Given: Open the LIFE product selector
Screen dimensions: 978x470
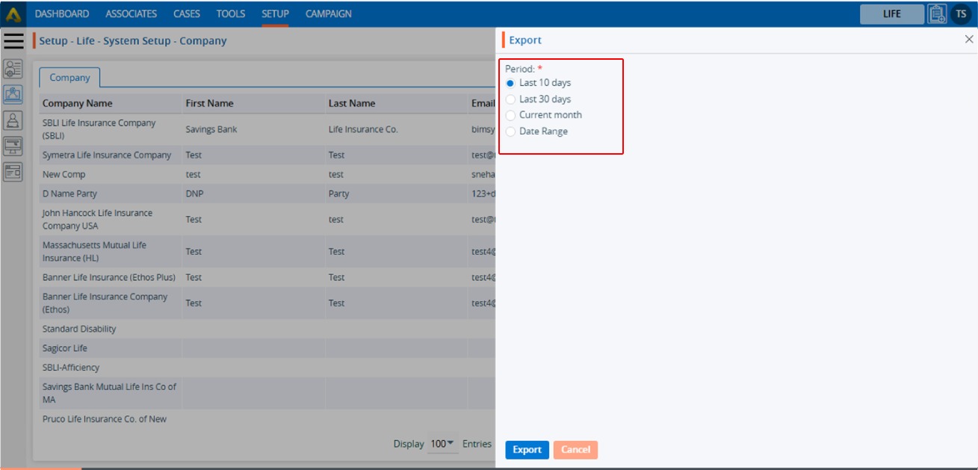Looking at the screenshot, I should pos(891,14).
